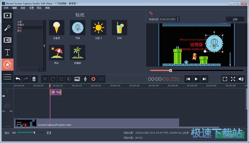Image resolution: width=249 pixels, height=143 pixels.
Task: Click the balloon sticker in the preview
Action: pos(214,43)
